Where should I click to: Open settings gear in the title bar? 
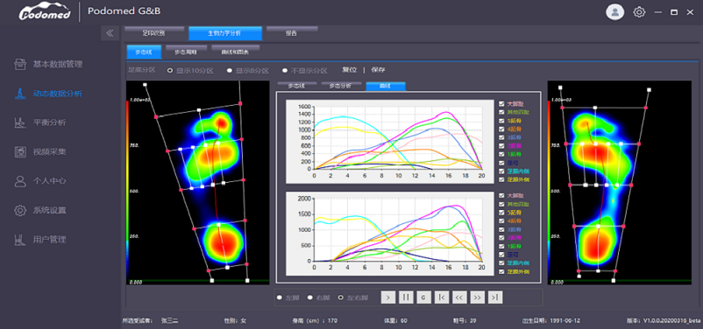pyautogui.click(x=639, y=12)
